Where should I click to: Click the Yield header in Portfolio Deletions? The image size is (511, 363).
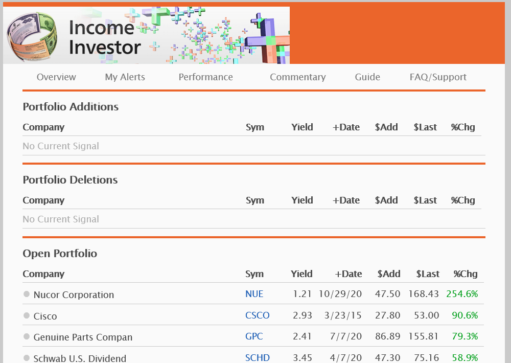point(302,200)
